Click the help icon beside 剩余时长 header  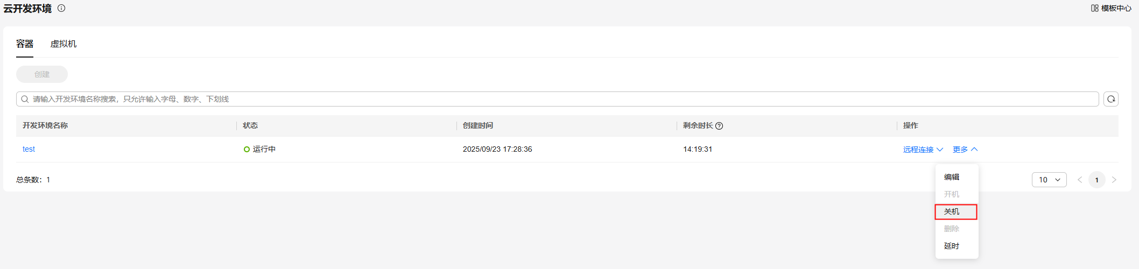pyautogui.click(x=719, y=126)
